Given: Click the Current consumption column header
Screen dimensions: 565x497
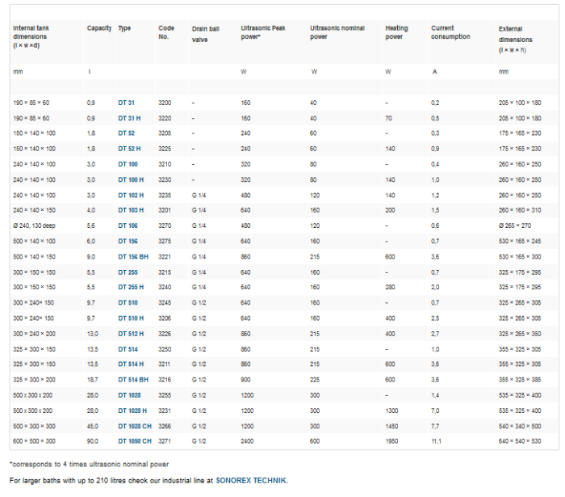Looking at the screenshot, I should coord(450,32).
